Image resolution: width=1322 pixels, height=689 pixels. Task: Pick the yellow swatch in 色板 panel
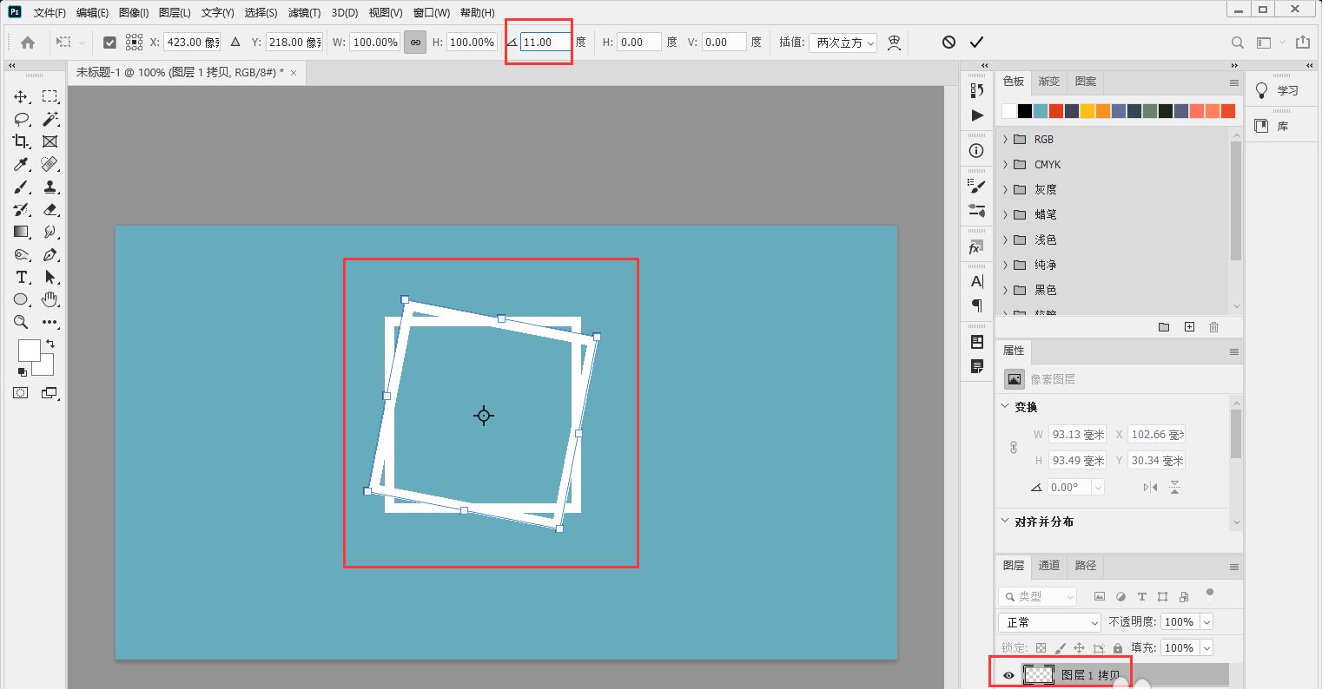pyautogui.click(x=1087, y=111)
